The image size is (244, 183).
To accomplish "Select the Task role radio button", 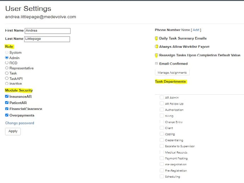I will click(7, 73).
